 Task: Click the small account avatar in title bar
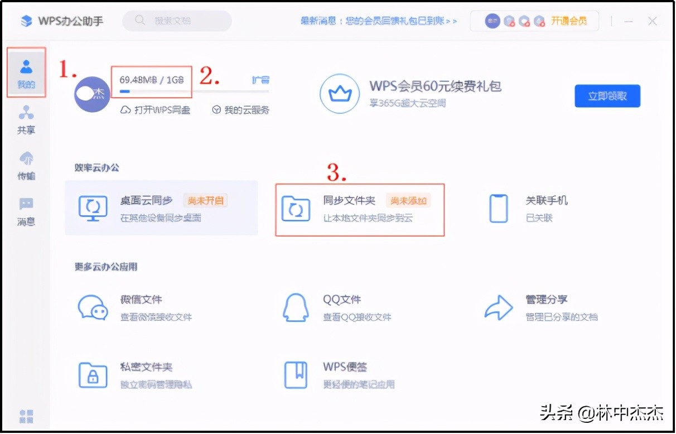tap(492, 21)
